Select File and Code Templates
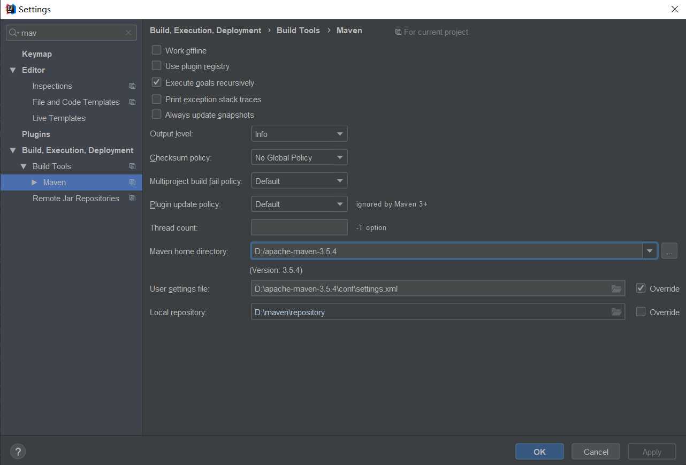Viewport: 686px width, 465px height. click(76, 102)
